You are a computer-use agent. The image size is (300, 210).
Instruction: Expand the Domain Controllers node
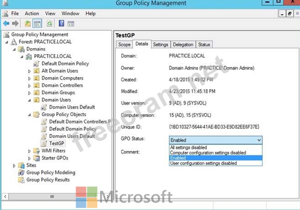[x=29, y=86]
